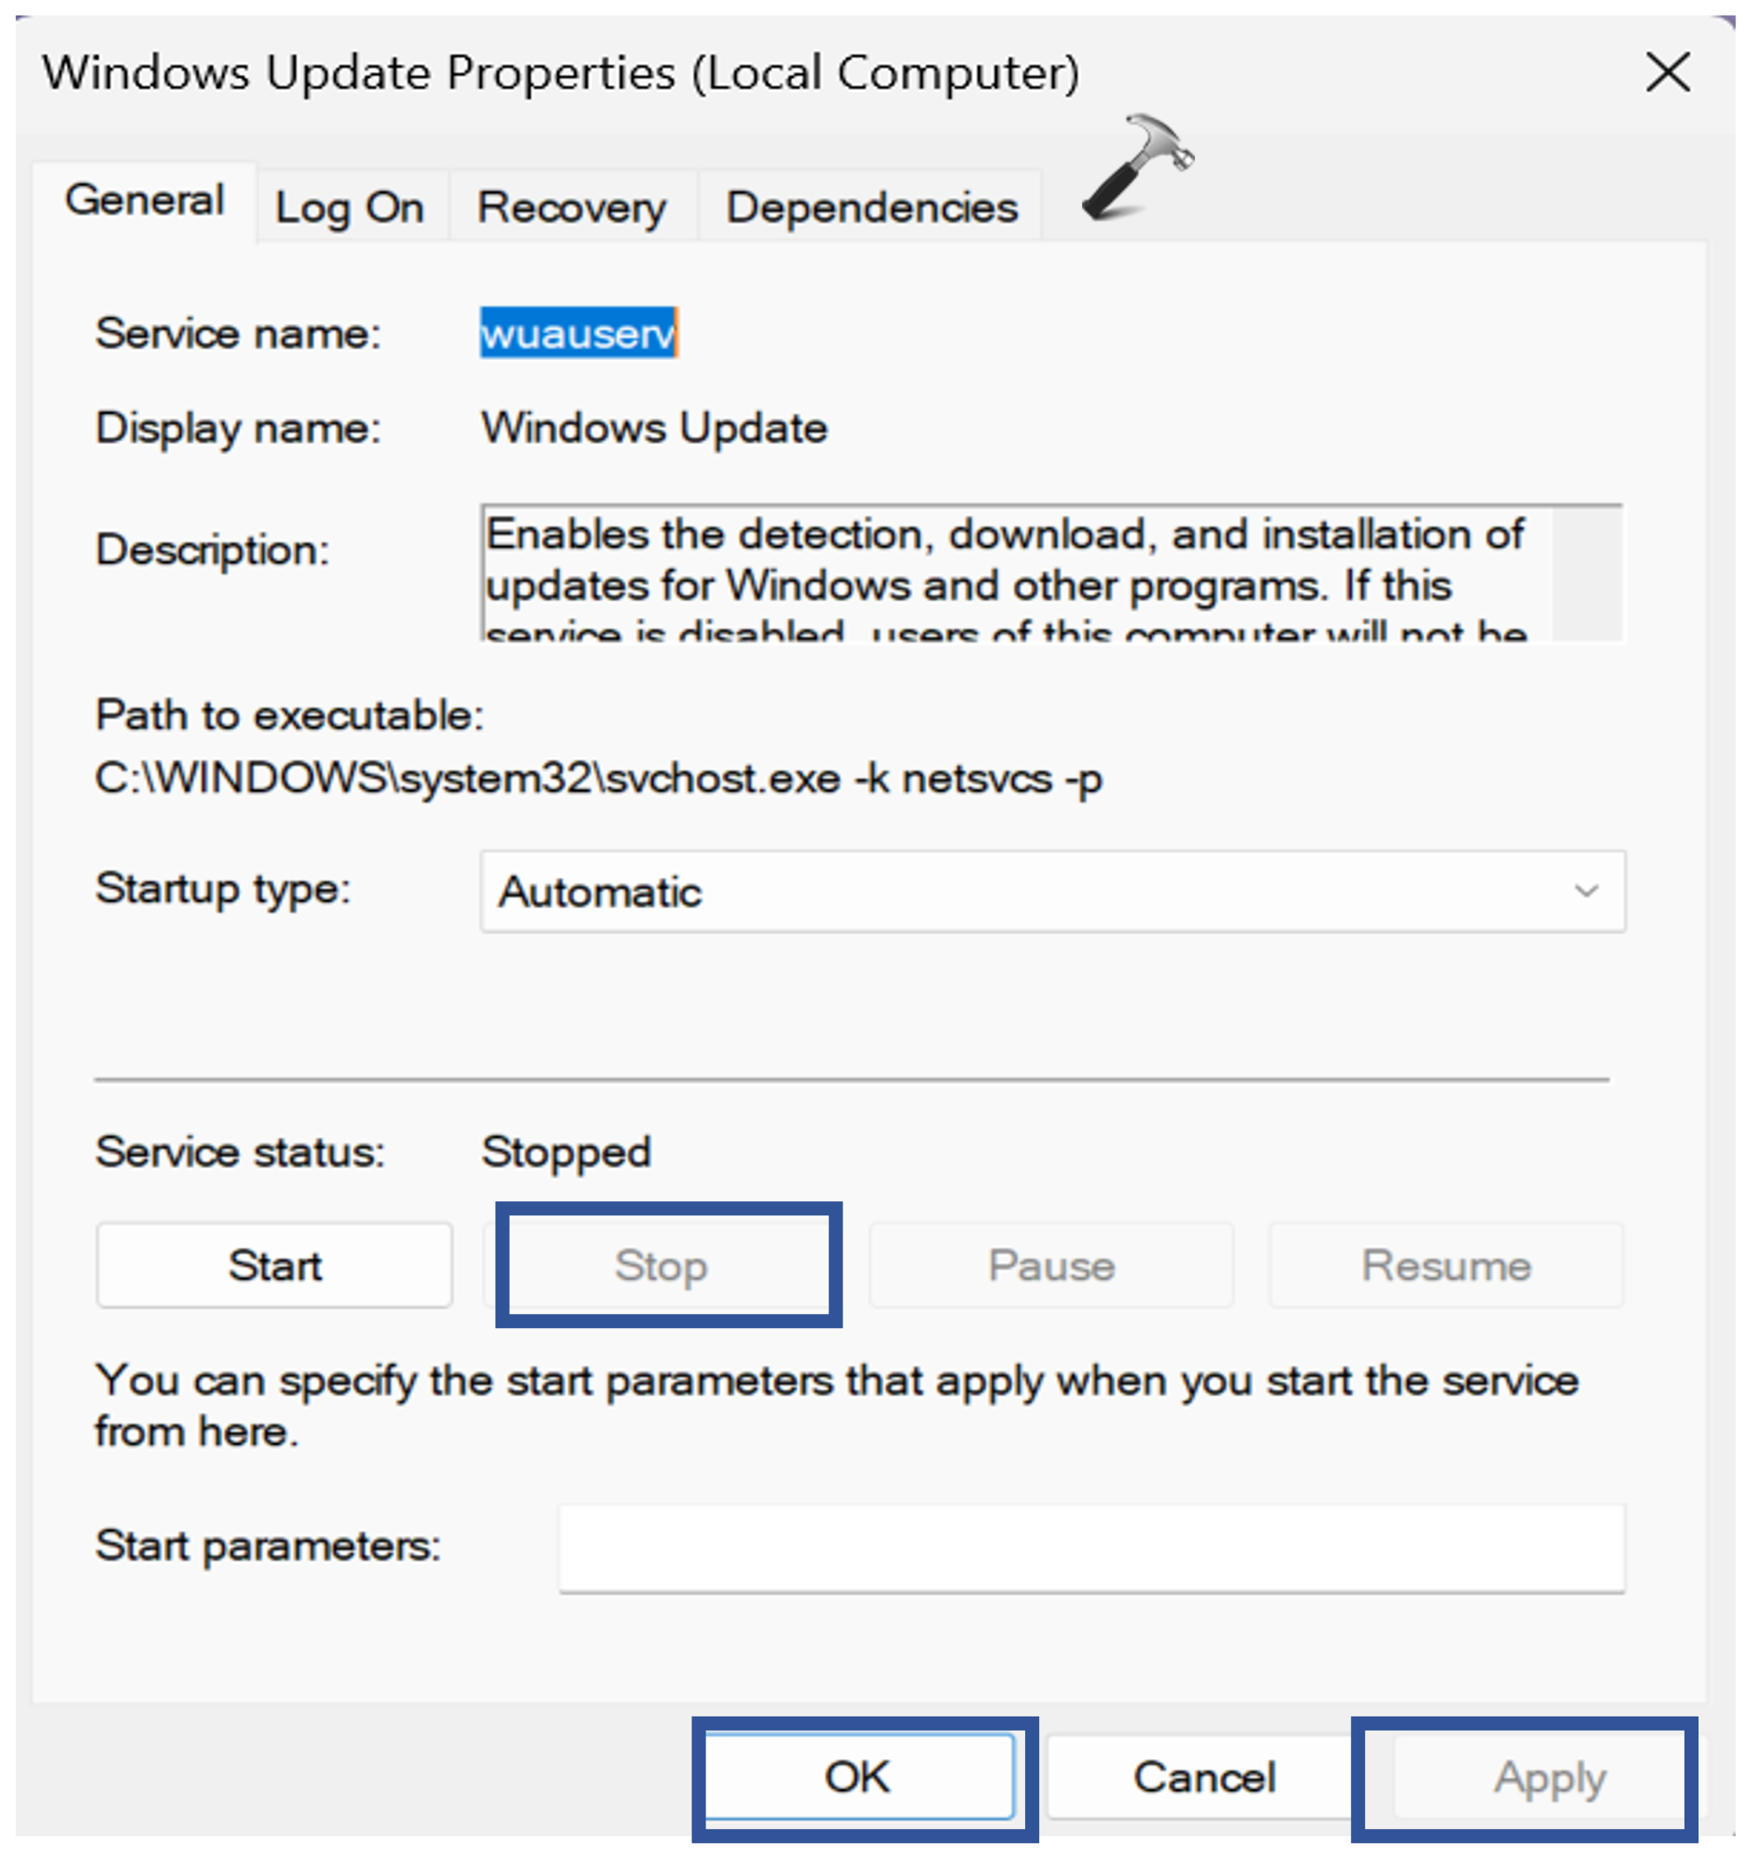
Task: Confirm changes with the OK button
Action: (x=857, y=1777)
